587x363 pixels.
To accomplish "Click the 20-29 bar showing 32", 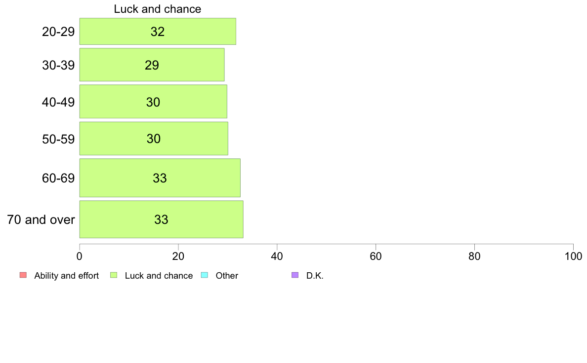I will pos(158,32).
